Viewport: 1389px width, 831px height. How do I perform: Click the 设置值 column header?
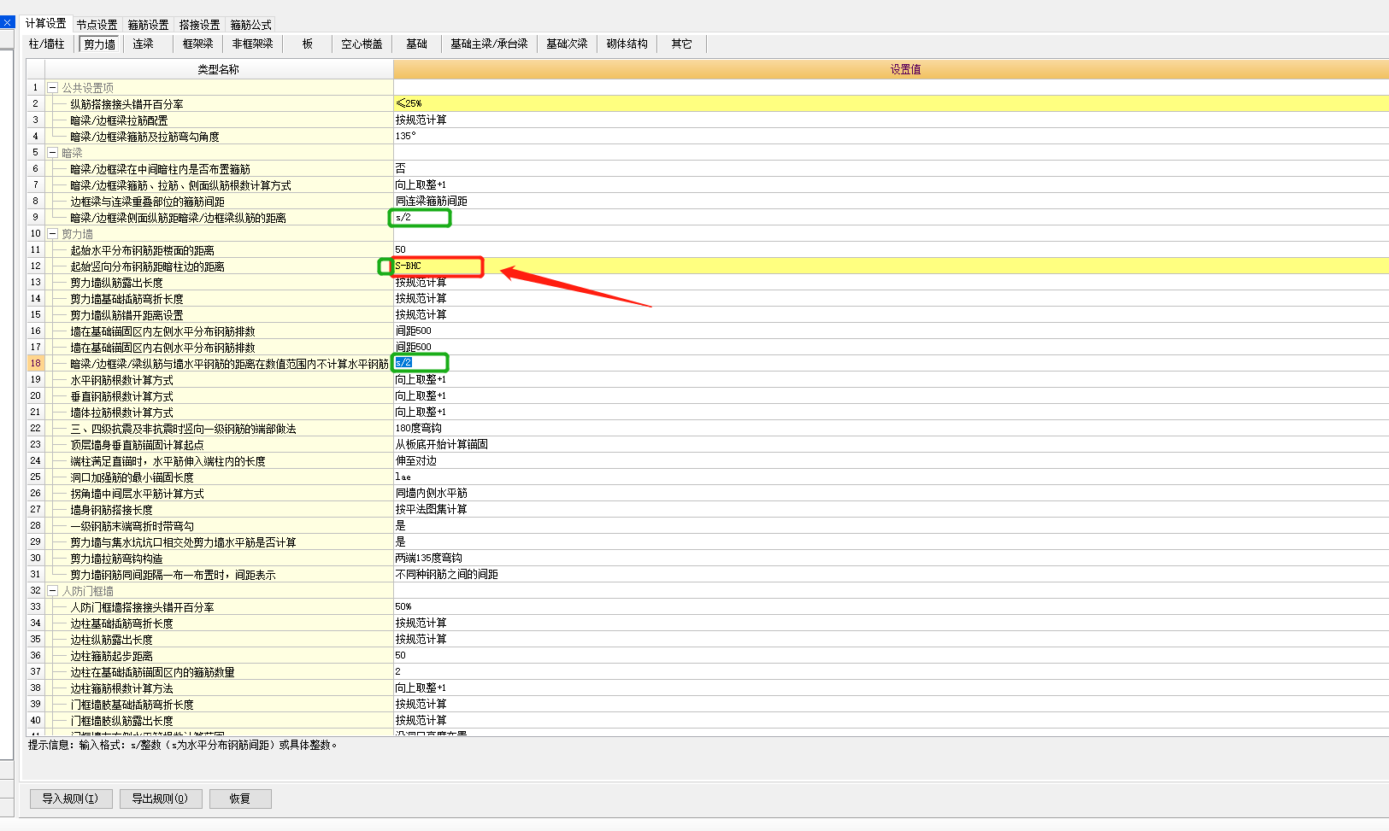[891, 69]
